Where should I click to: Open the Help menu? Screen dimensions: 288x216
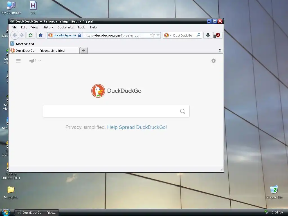point(93,27)
